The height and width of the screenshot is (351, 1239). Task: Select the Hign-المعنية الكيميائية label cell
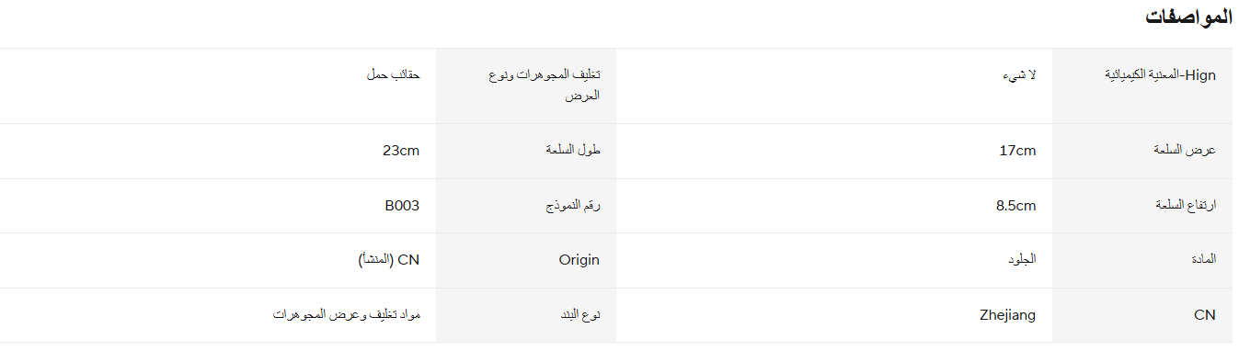coord(1145,85)
